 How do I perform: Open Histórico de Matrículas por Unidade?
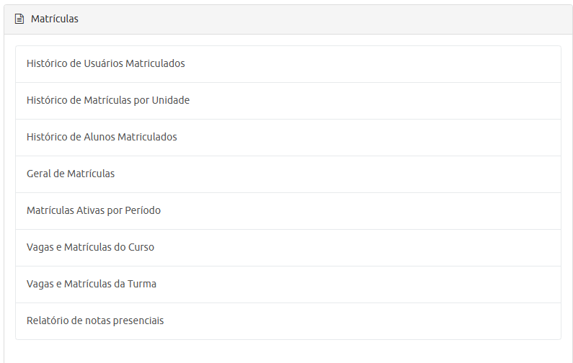[108, 101]
